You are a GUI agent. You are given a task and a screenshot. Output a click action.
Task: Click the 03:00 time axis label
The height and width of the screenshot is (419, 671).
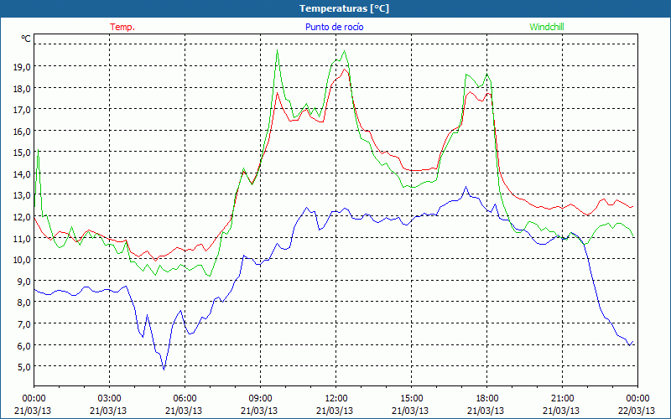coord(109,399)
